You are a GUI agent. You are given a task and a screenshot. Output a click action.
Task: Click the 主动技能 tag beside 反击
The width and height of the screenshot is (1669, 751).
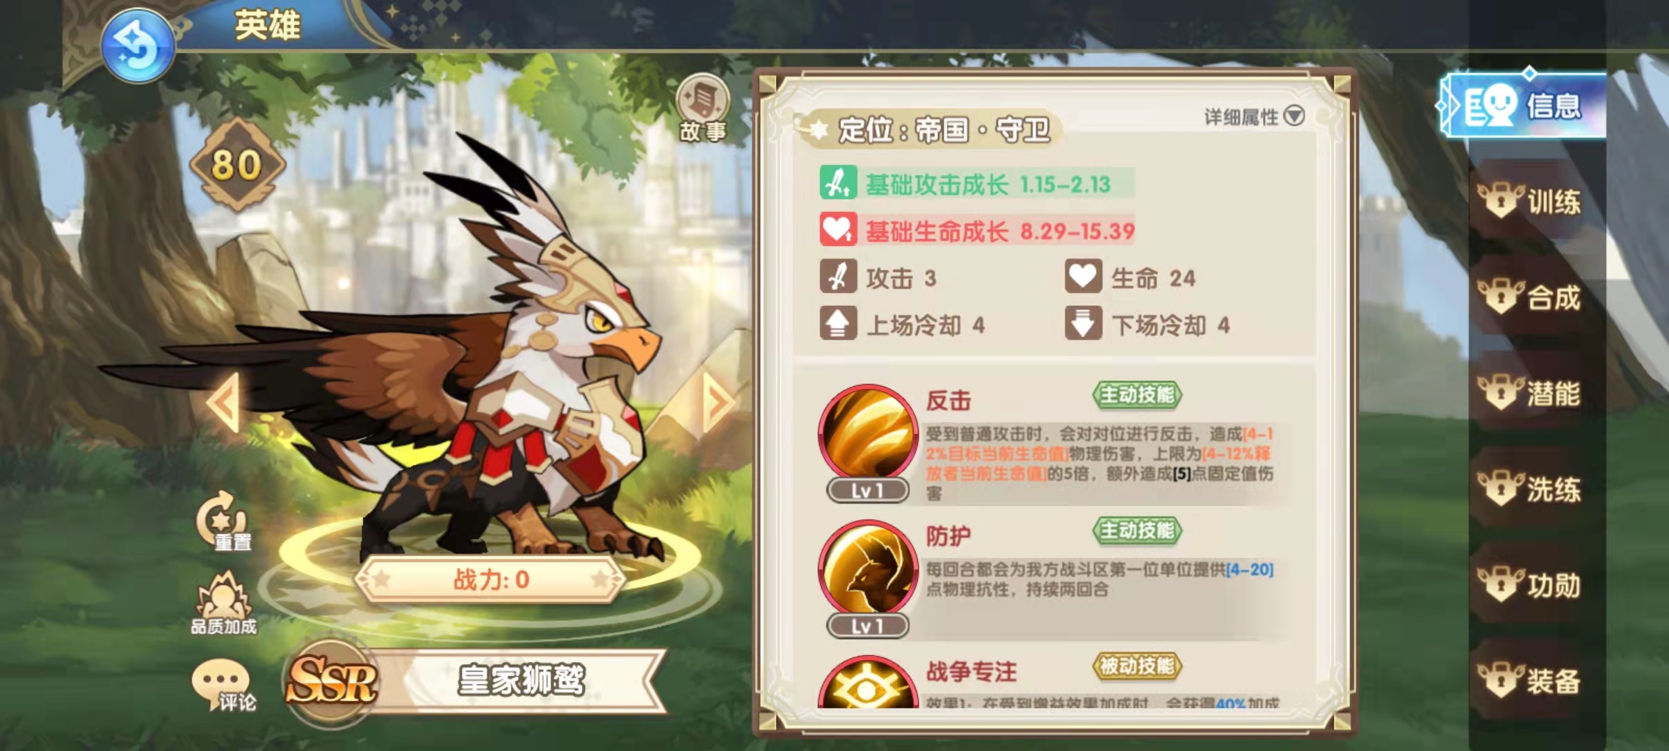[x=1137, y=395]
